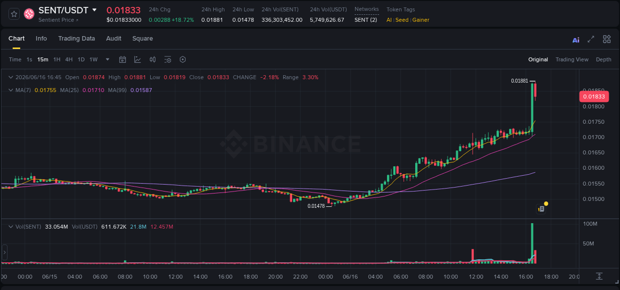Click the 0.01478 low price marker
This screenshot has width=620, height=290.
coord(316,206)
